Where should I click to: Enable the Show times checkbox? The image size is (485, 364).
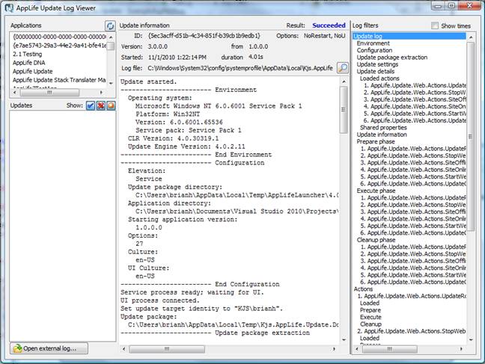click(435, 25)
